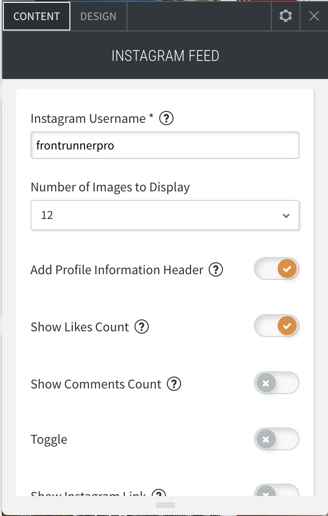Grab the panel resize handle at bottom

[x=165, y=505]
